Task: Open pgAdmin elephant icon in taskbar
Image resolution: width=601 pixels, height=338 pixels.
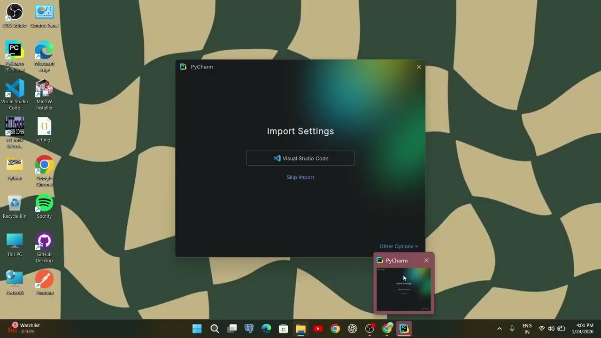Action: tap(249, 329)
